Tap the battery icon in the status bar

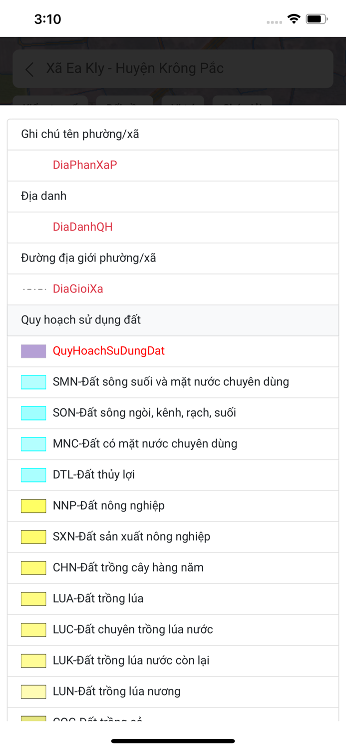[317, 18]
